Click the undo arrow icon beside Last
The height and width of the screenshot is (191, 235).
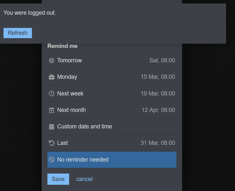tap(52, 143)
